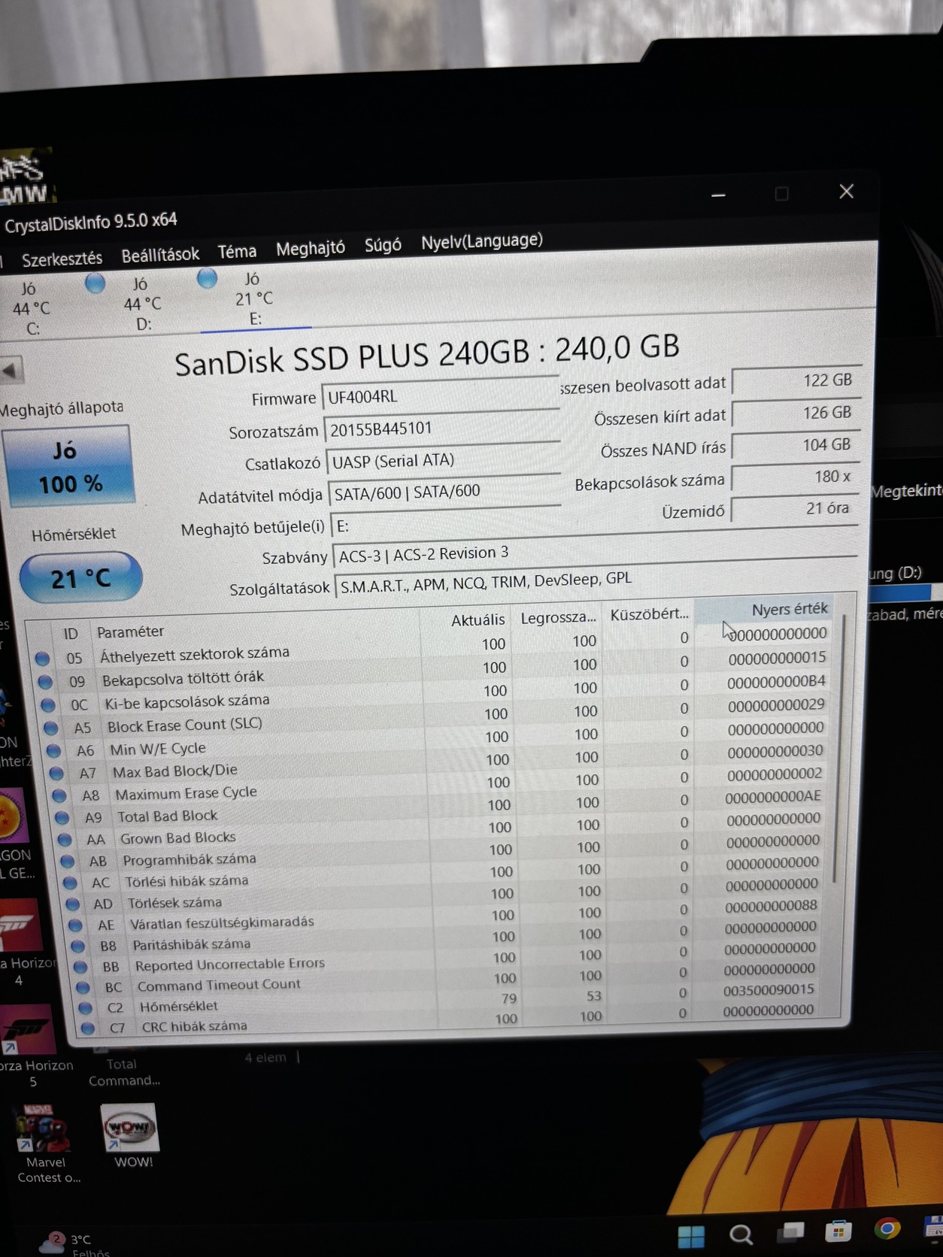Click status dot of attribute 09 row
943x1257 pixels.
point(45,682)
